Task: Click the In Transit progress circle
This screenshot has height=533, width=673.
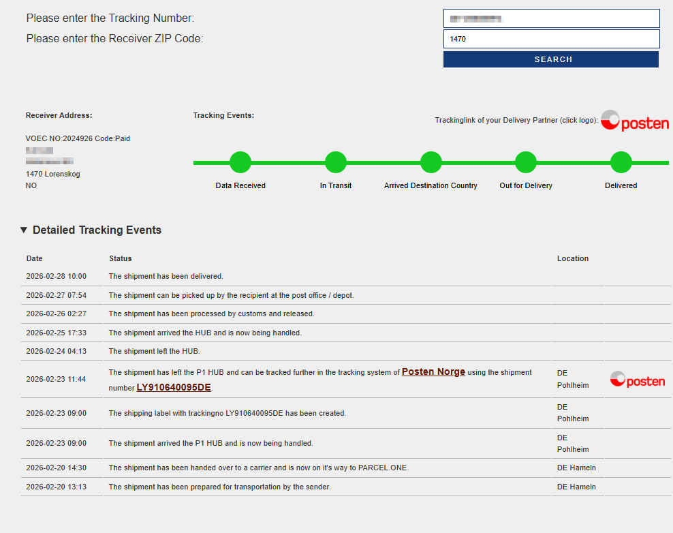Action: tap(336, 162)
